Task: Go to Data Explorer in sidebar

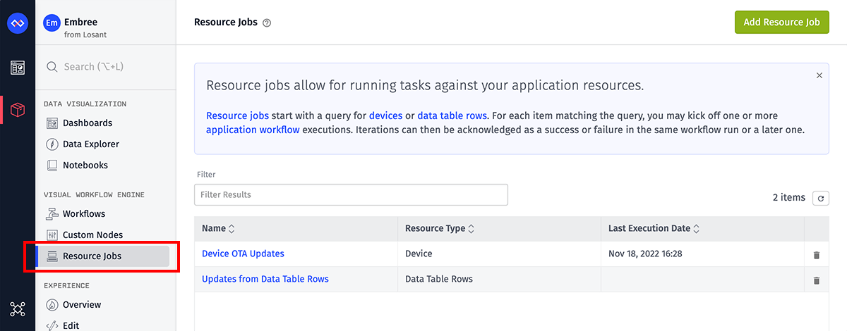Action: [90, 144]
